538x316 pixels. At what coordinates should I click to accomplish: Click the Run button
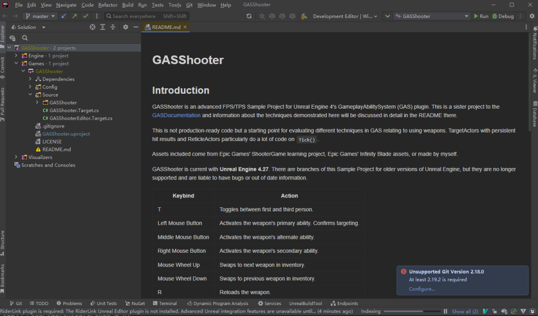481,16
